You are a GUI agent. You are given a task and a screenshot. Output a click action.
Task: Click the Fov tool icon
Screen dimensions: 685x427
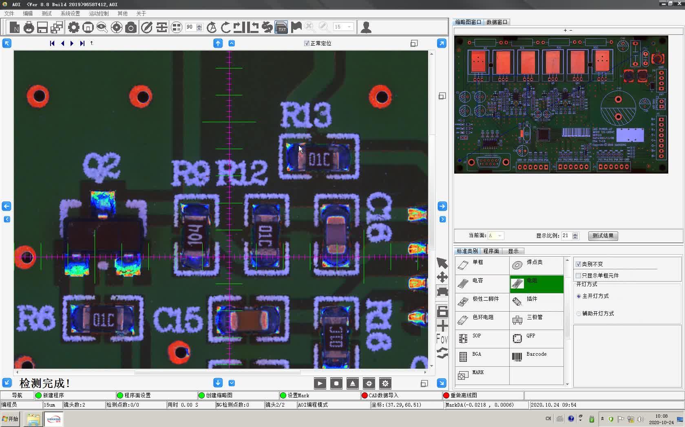click(442, 339)
